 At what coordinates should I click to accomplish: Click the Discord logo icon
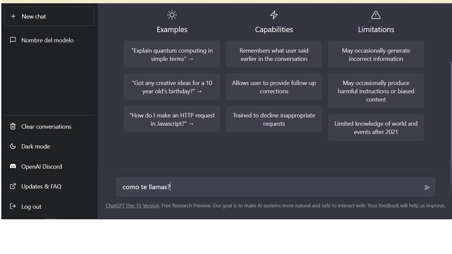click(x=13, y=166)
